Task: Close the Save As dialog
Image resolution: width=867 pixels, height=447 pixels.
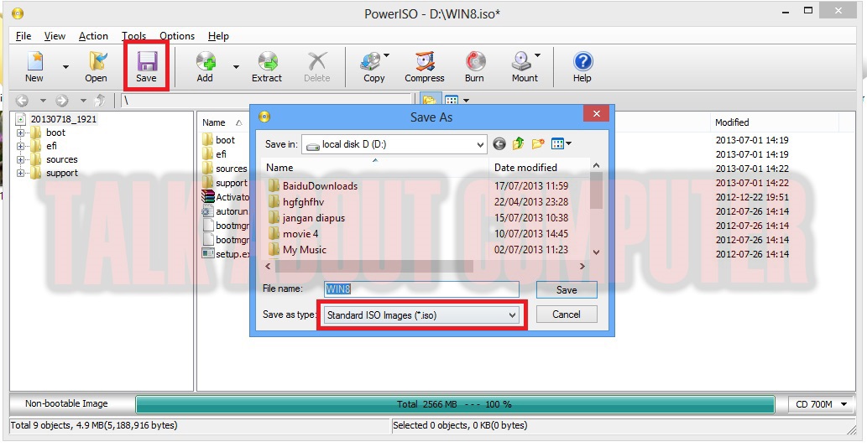Action: click(596, 114)
